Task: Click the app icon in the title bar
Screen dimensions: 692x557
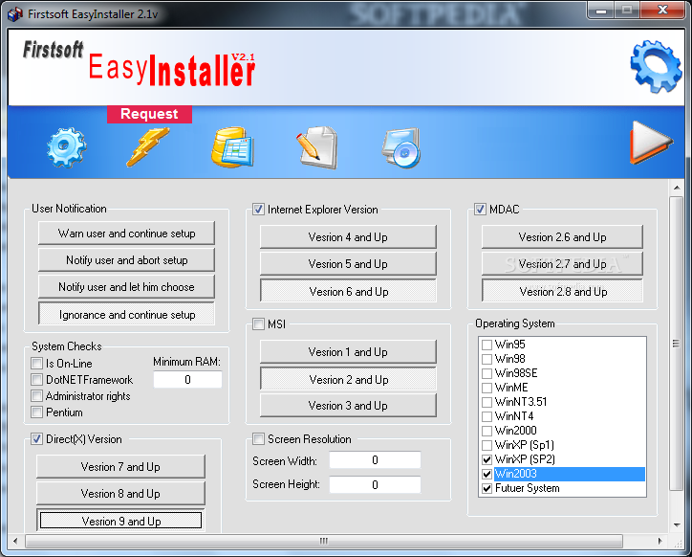Action: click(15, 13)
